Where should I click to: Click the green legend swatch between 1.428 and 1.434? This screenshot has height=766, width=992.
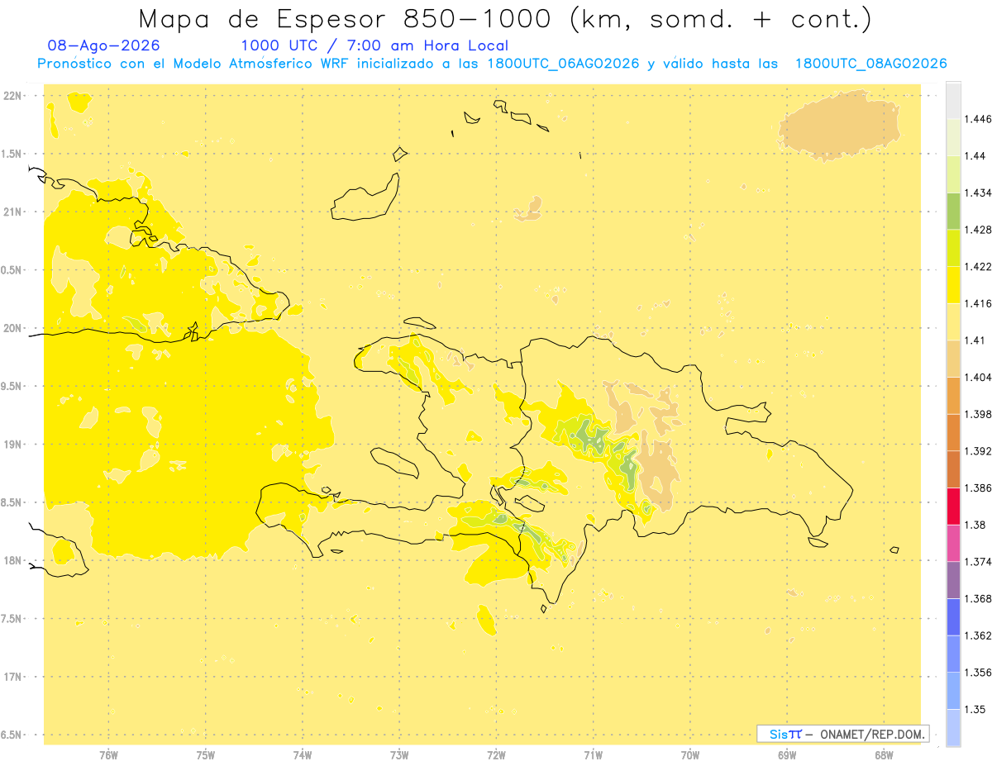(953, 211)
